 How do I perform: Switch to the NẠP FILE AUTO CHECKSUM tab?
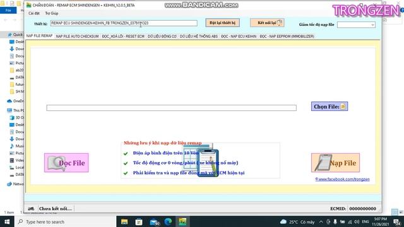click(77, 37)
